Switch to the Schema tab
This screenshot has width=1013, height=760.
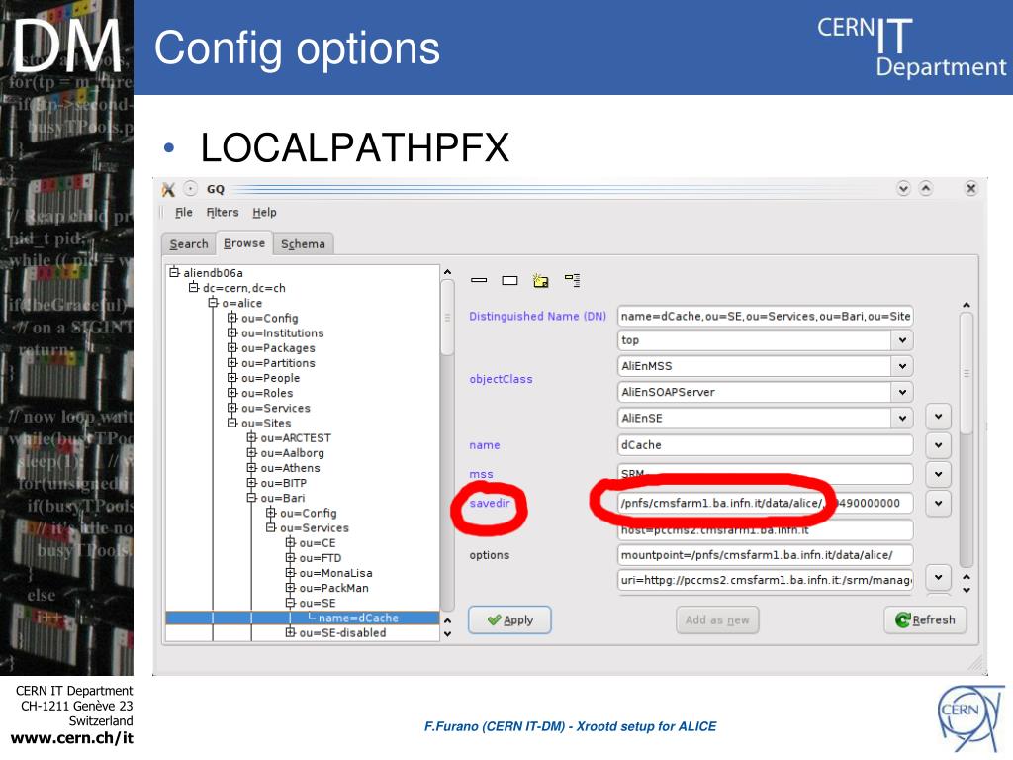pos(303,244)
